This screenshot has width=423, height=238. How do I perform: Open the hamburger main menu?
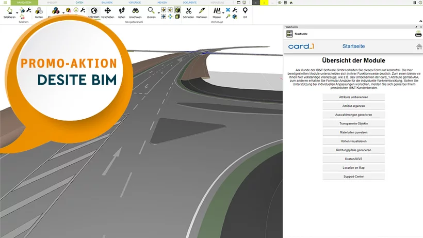5,3
